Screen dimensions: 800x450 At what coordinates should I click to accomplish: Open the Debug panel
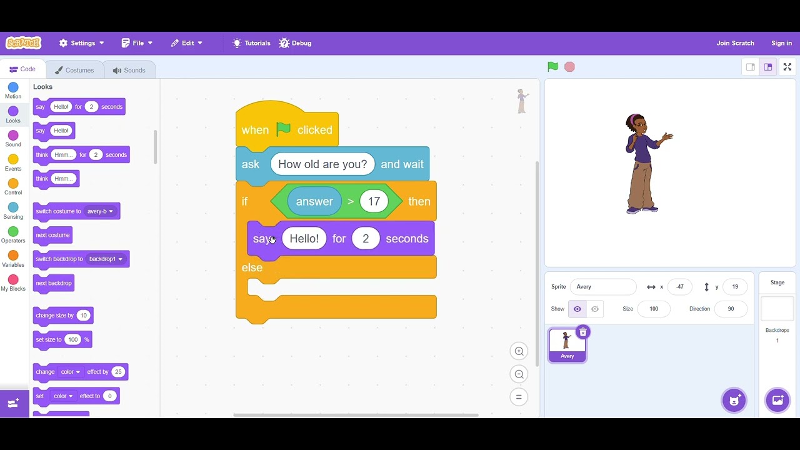[295, 43]
